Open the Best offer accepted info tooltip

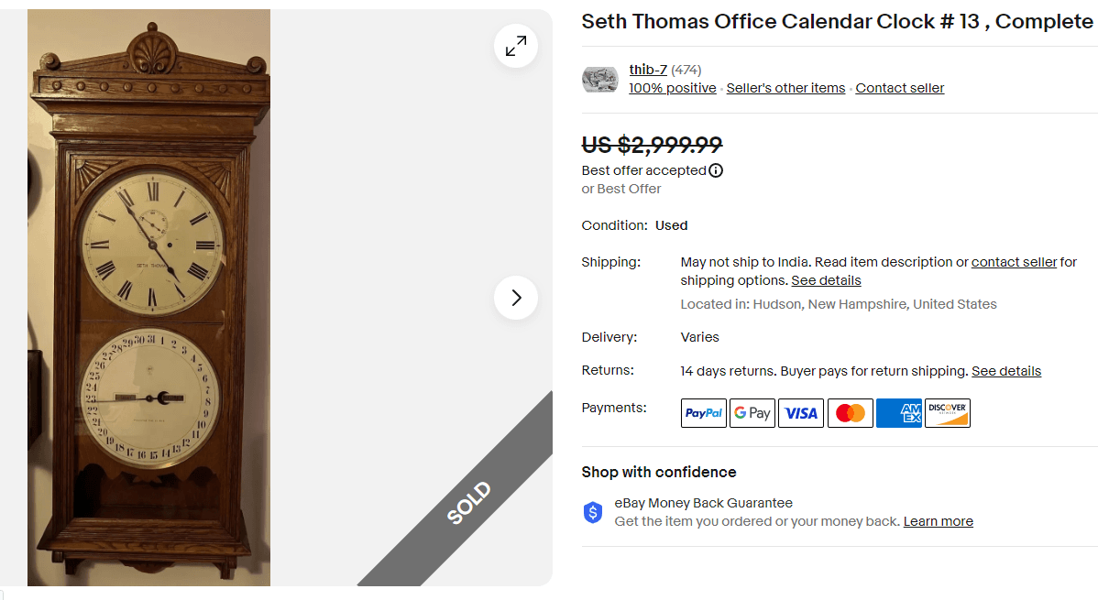point(715,170)
